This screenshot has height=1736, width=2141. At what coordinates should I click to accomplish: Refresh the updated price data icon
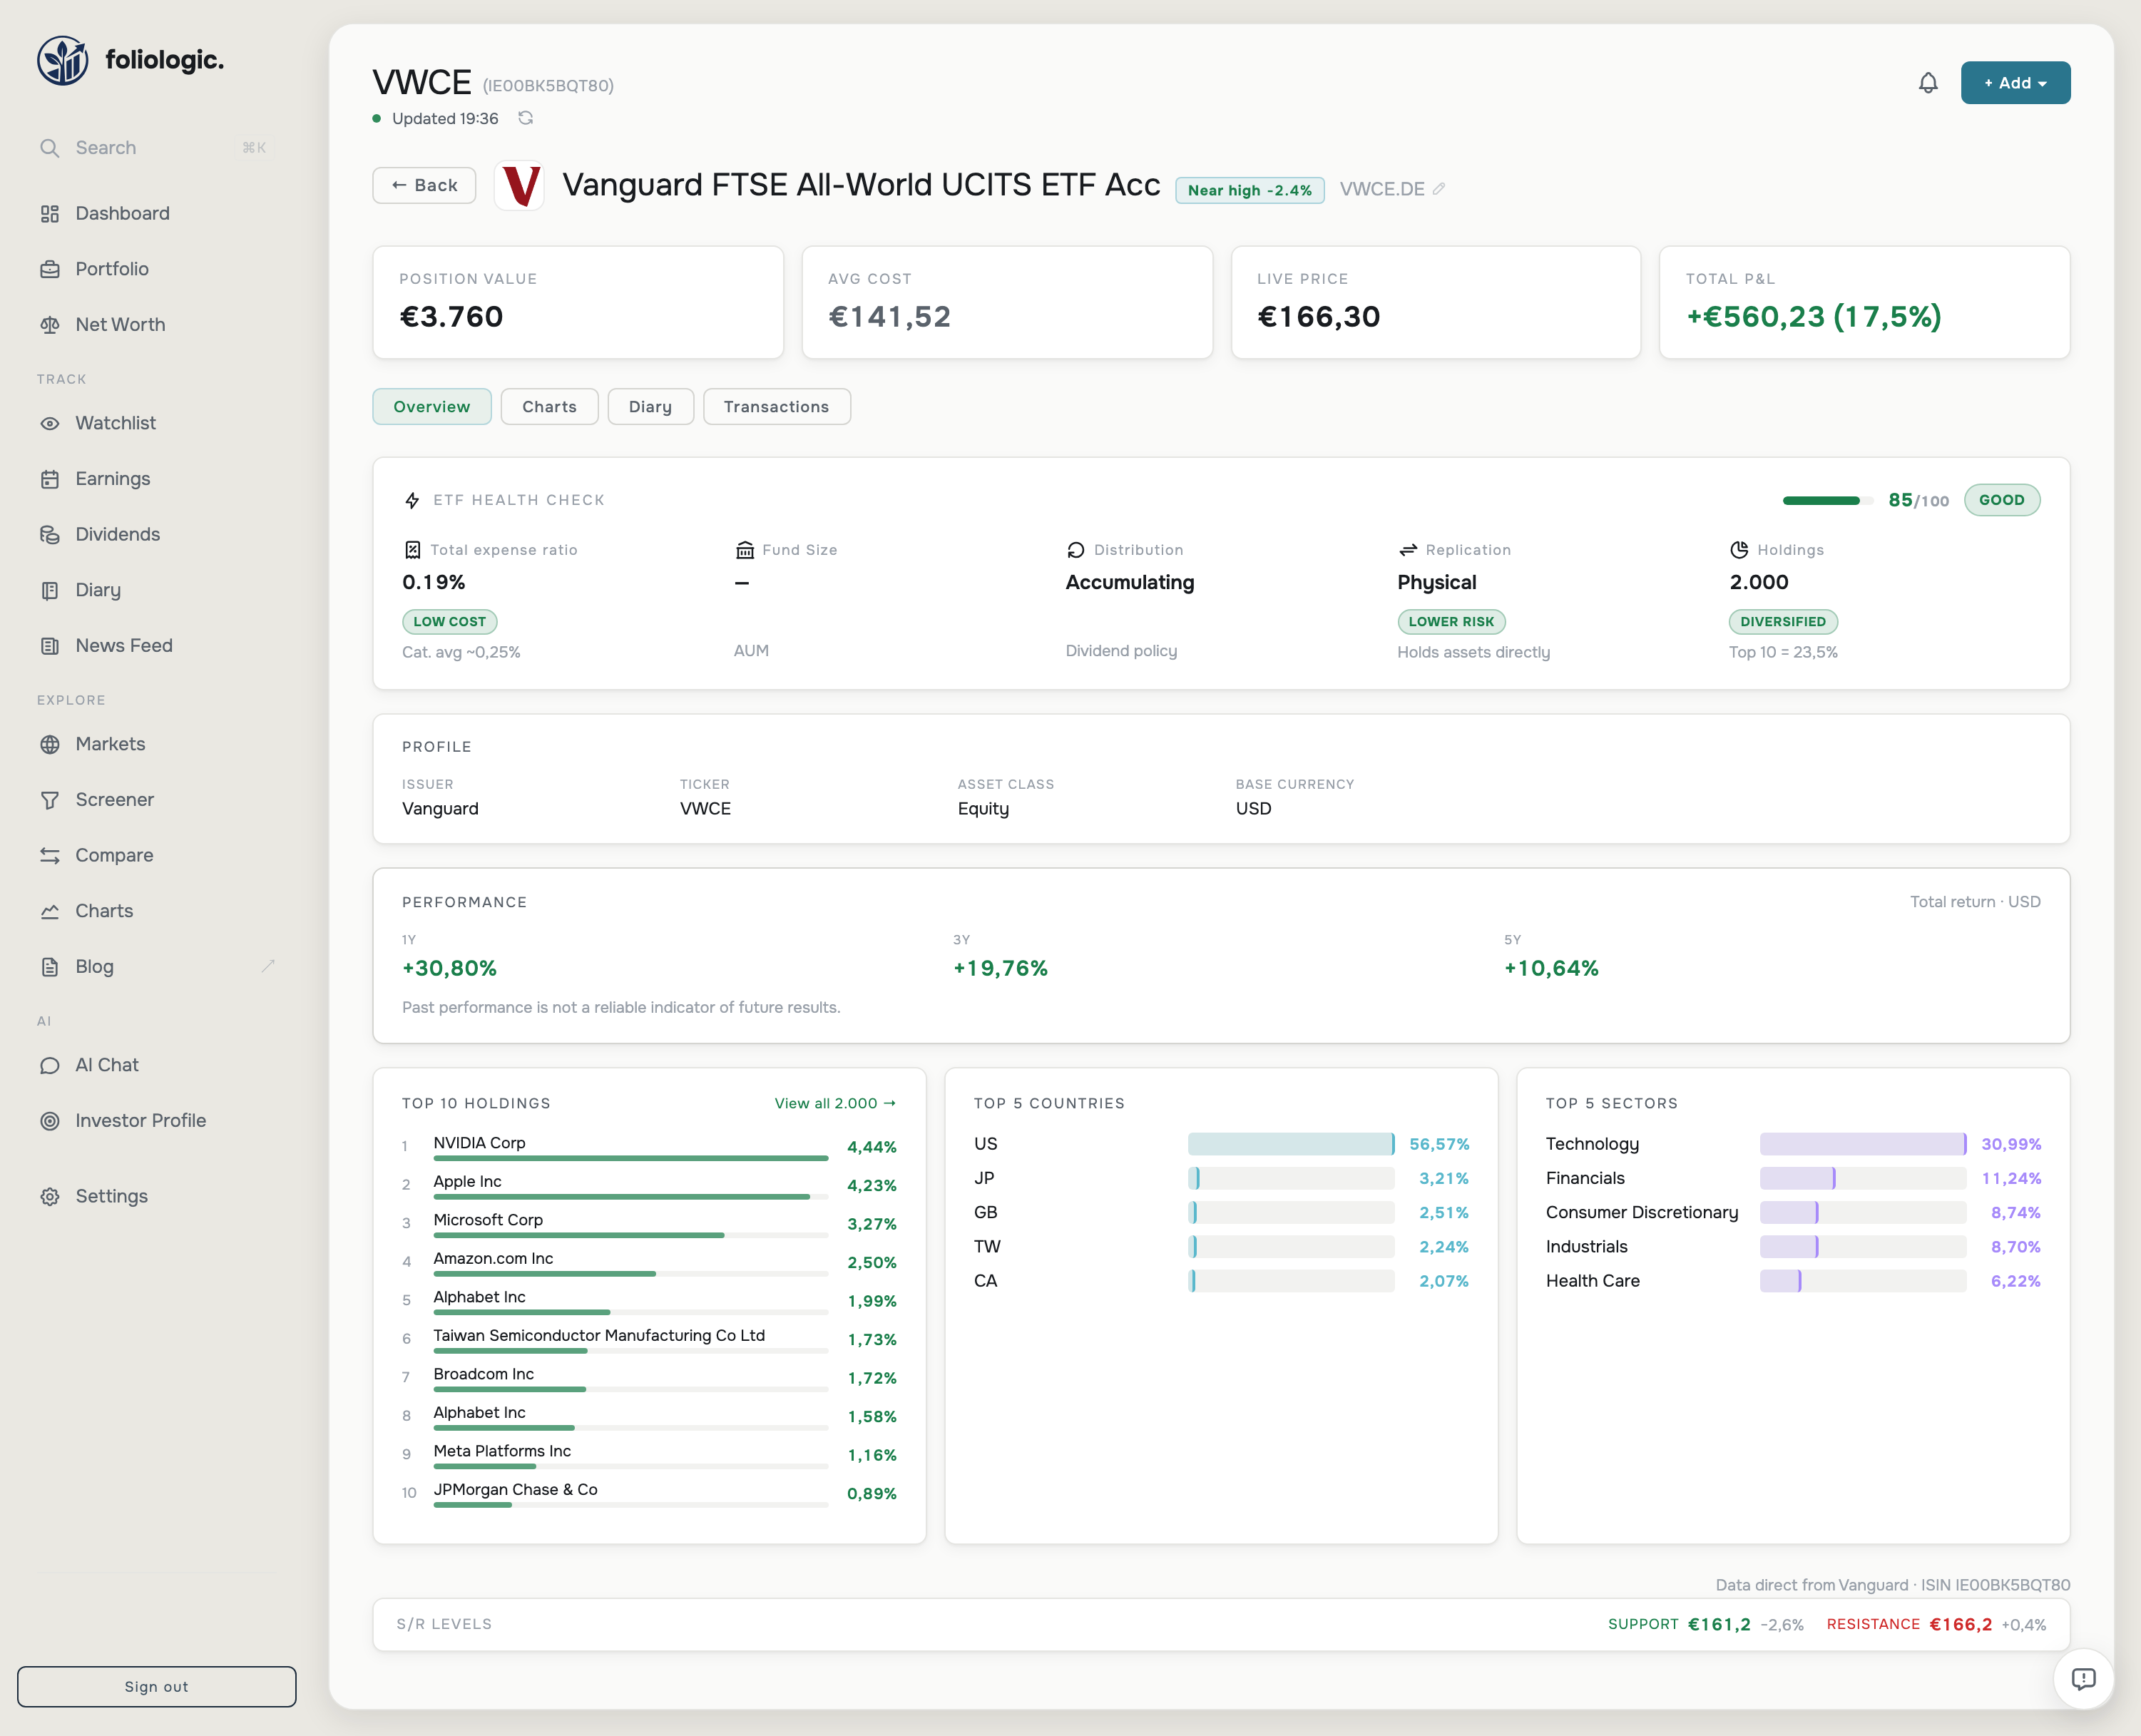(x=526, y=118)
